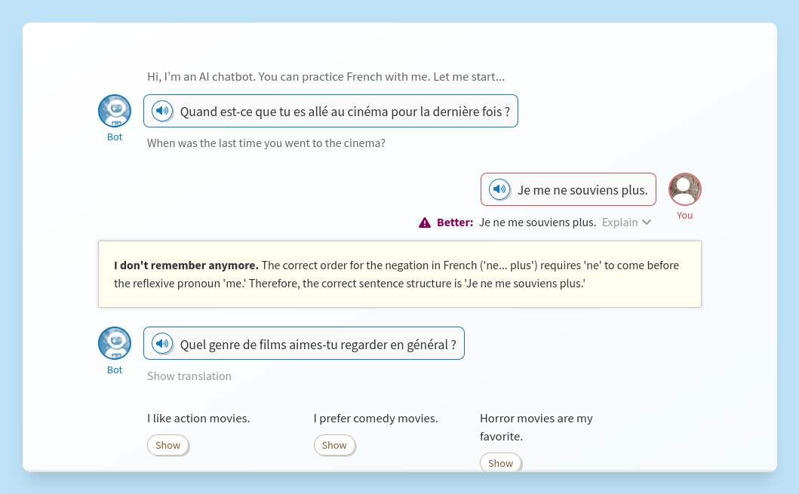Play audio for 'Je me ne souviens plus'

[x=499, y=189]
